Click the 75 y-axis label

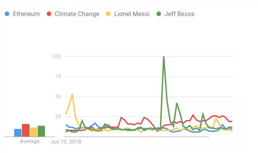[58, 76]
